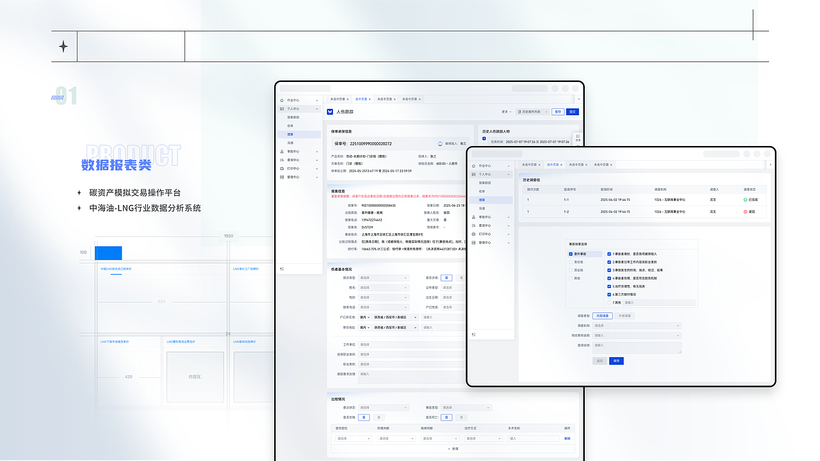This screenshot has width=820, height=461.
Task: Toggle checkbox 4.事故者伤情
Action: 609,279
